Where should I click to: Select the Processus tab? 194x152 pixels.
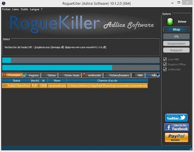(x=12, y=75)
